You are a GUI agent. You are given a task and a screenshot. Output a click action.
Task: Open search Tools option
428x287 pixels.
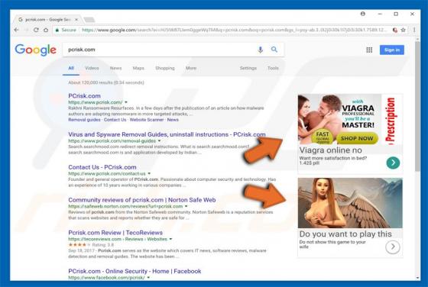point(273,68)
